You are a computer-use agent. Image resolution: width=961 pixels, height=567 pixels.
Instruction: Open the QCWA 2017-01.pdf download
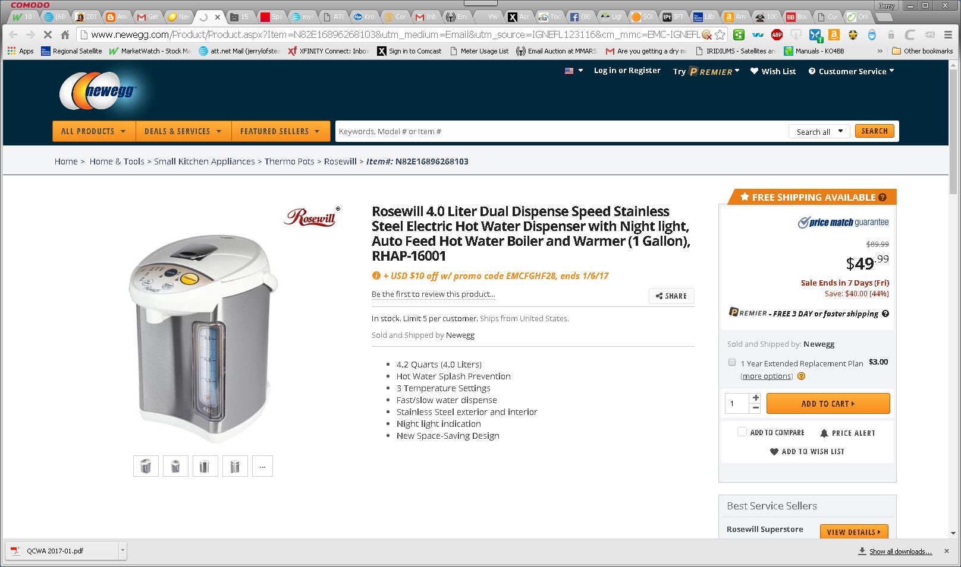(x=61, y=551)
